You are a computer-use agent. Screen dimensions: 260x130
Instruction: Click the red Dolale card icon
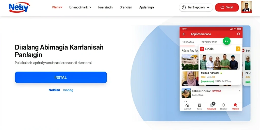click(x=202, y=49)
